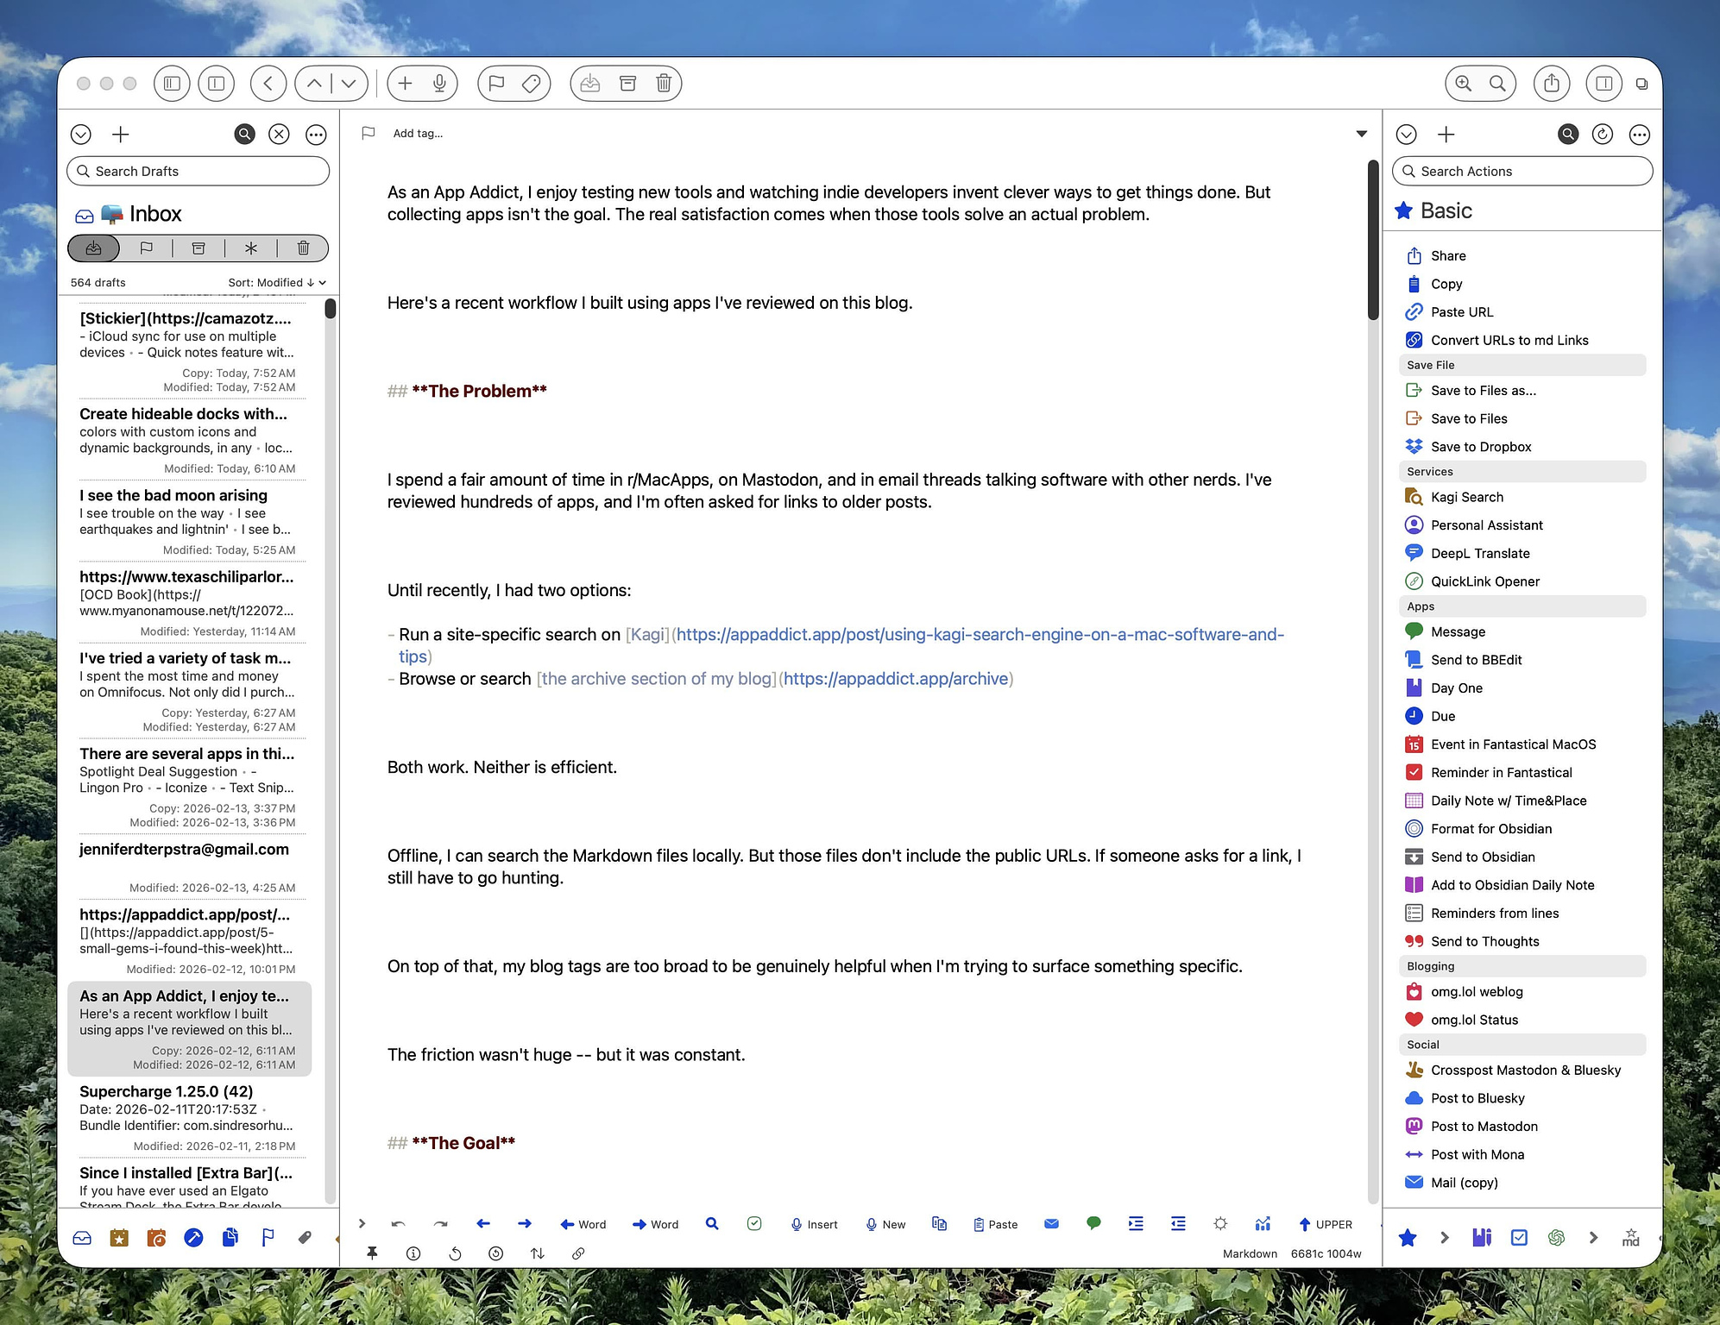Click the ChatGPT icon in the action bar
Viewport: 1720px width, 1325px height.
pos(1556,1237)
